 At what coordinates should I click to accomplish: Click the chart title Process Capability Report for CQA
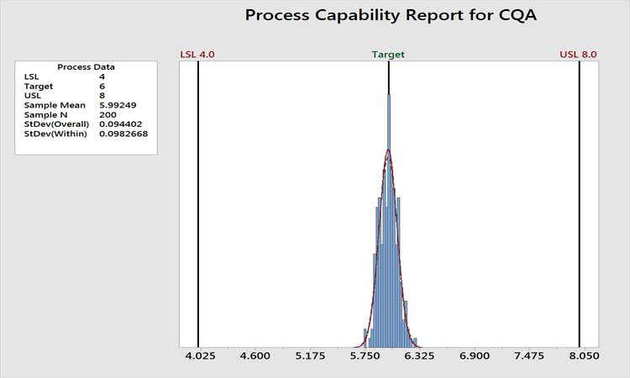pos(391,16)
